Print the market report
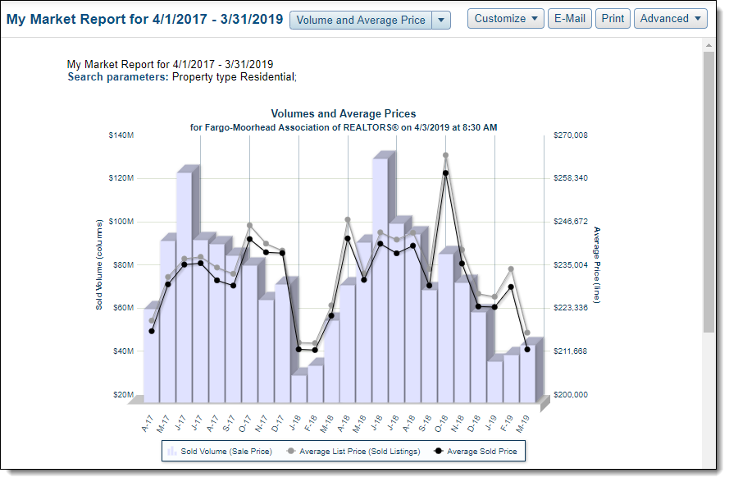 613,18
